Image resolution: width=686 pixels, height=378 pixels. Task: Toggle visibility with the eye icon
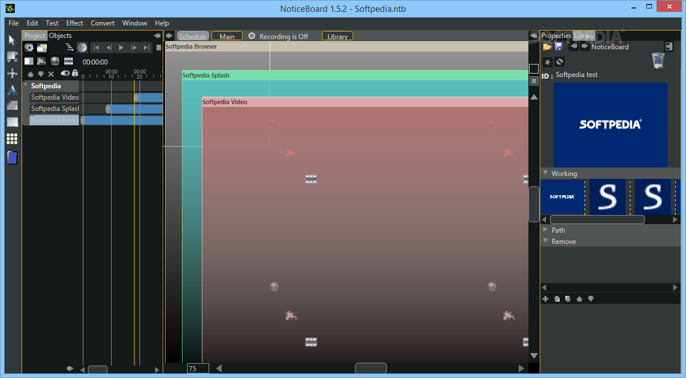point(65,74)
